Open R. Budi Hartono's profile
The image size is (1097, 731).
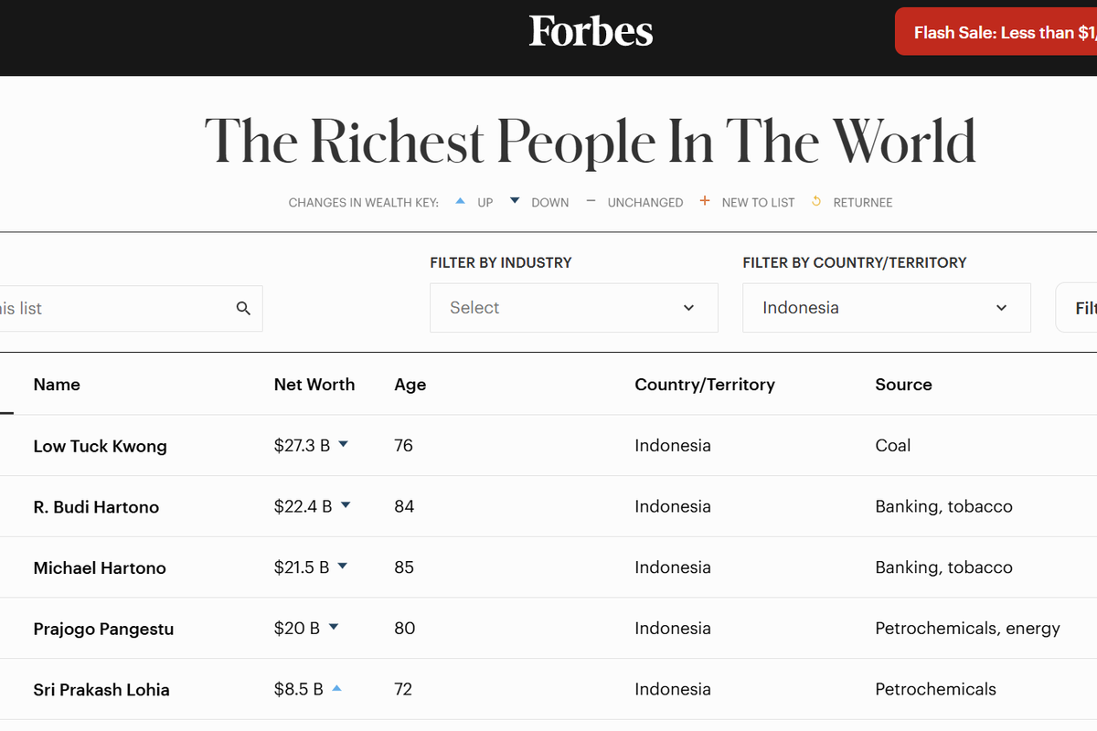tap(96, 506)
